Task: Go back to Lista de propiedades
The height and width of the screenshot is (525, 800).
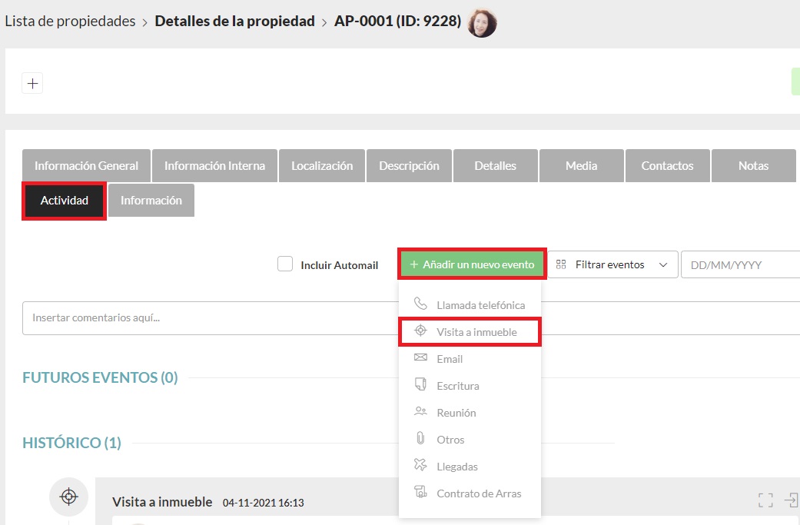Action: pyautogui.click(x=70, y=22)
